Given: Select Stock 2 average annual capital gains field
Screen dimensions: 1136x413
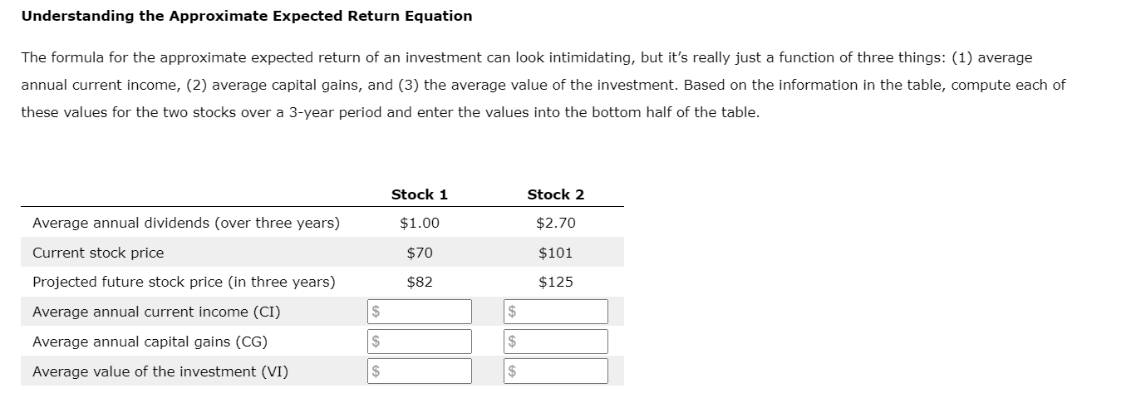Looking at the screenshot, I should 557,342.
